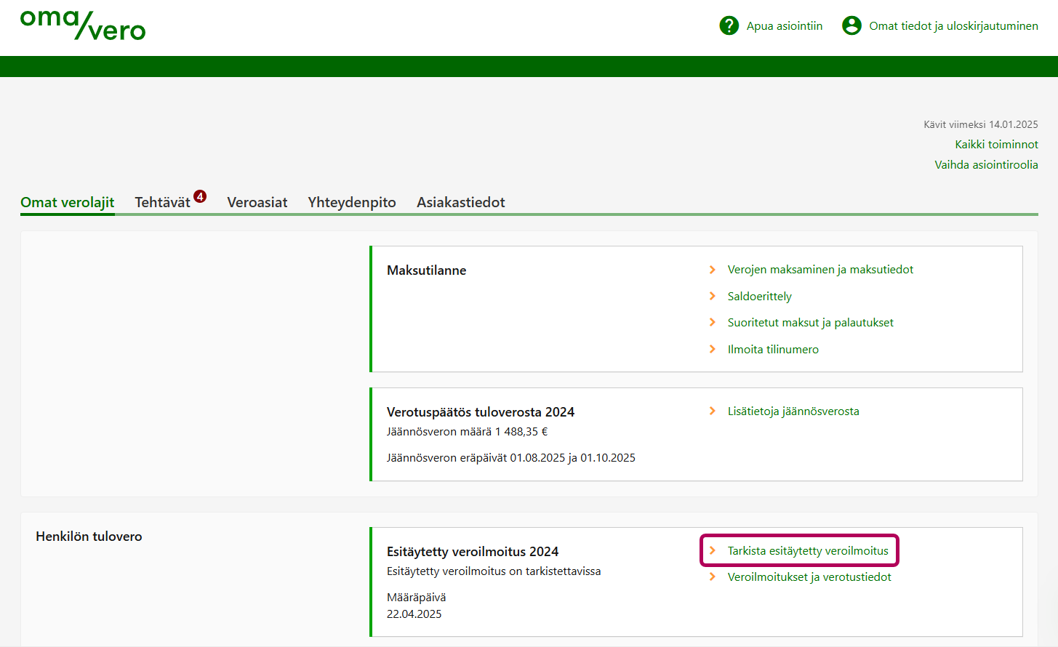Open Apua asiointiin help link
The height and width of the screenshot is (647, 1058).
785,26
